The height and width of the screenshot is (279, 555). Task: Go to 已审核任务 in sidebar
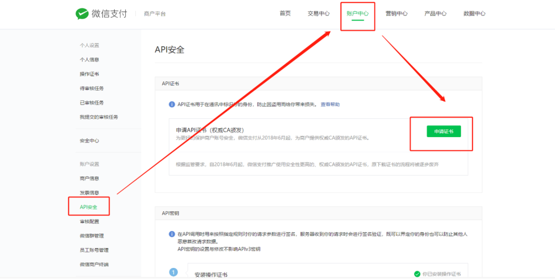(92, 103)
